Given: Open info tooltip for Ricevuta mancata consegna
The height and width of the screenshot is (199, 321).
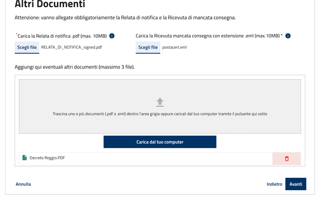Looking at the screenshot, I should click(x=288, y=36).
